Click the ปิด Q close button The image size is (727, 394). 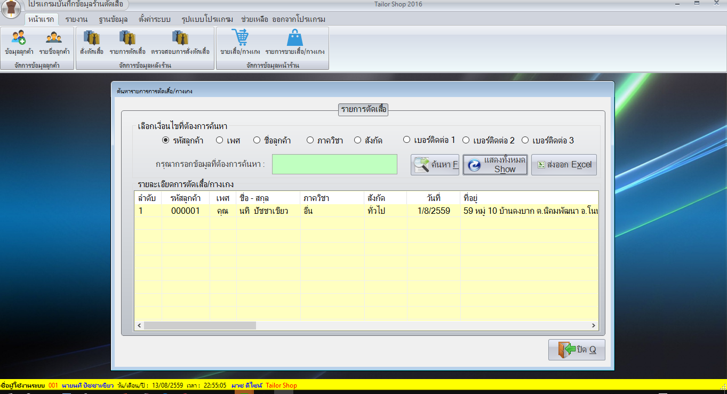point(577,350)
